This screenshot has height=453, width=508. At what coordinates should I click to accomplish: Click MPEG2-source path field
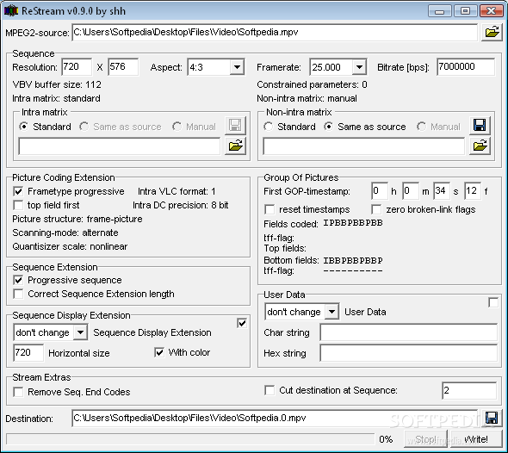pos(275,32)
